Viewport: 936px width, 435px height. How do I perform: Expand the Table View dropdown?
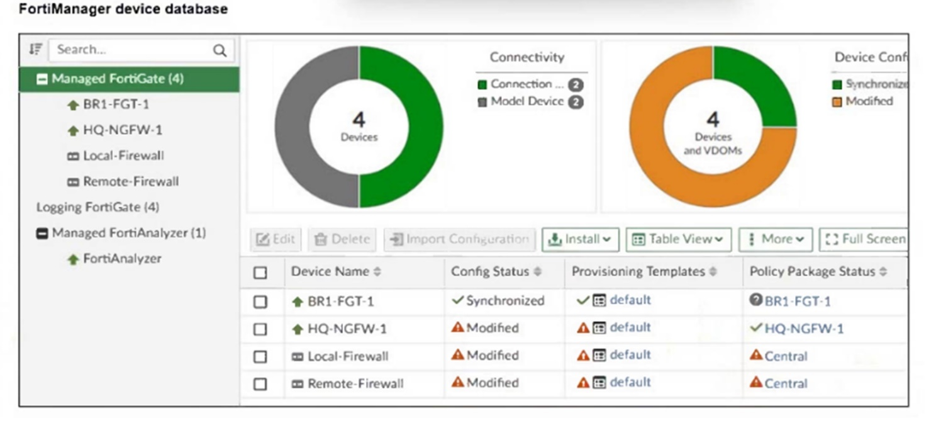click(x=678, y=239)
